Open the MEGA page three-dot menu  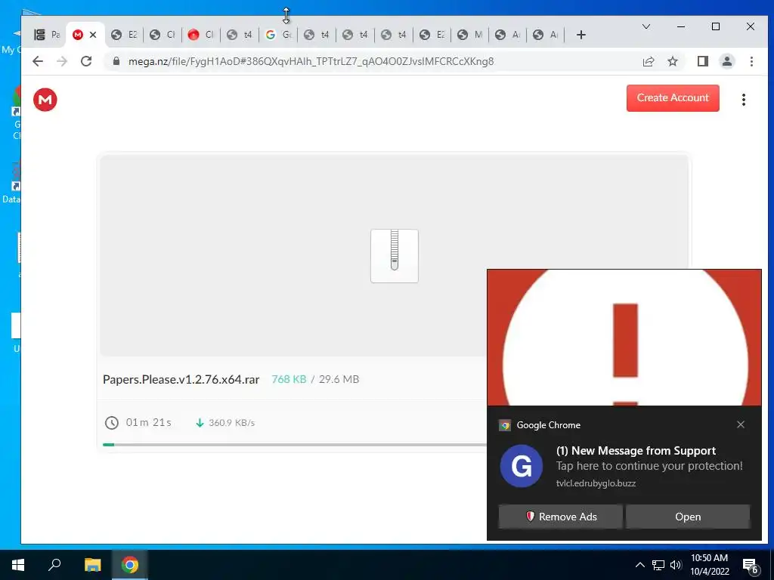(744, 100)
